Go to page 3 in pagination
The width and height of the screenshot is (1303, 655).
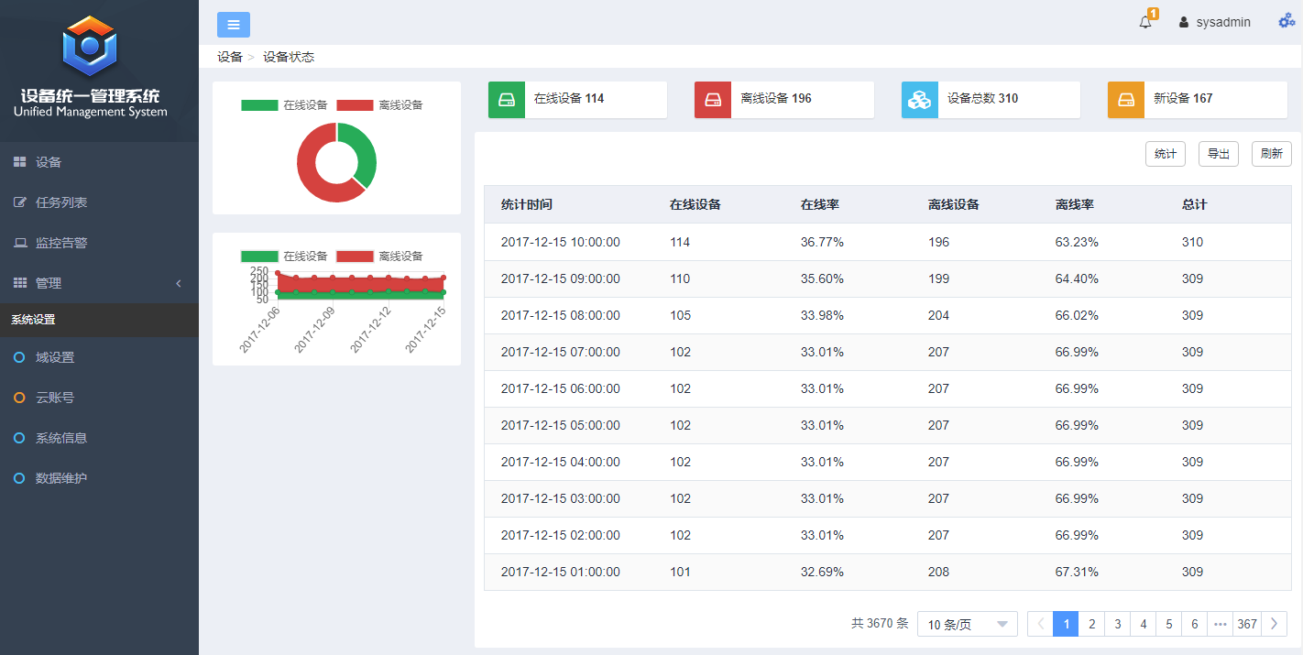[x=1117, y=624]
